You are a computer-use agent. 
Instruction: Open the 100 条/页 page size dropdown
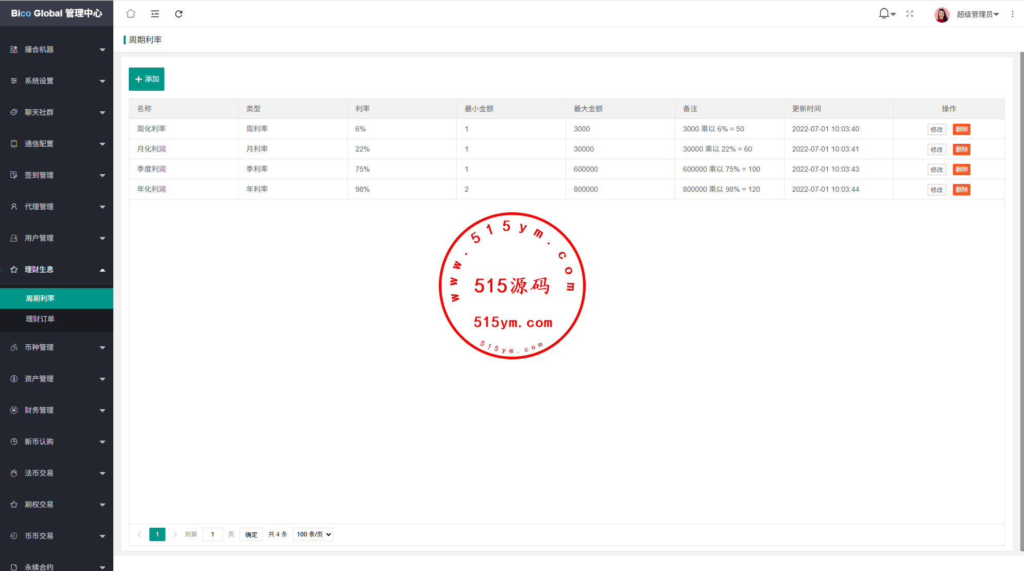pos(313,534)
